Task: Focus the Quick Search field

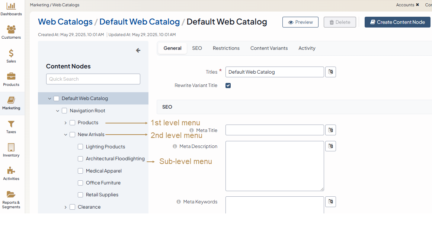Action: (93, 79)
